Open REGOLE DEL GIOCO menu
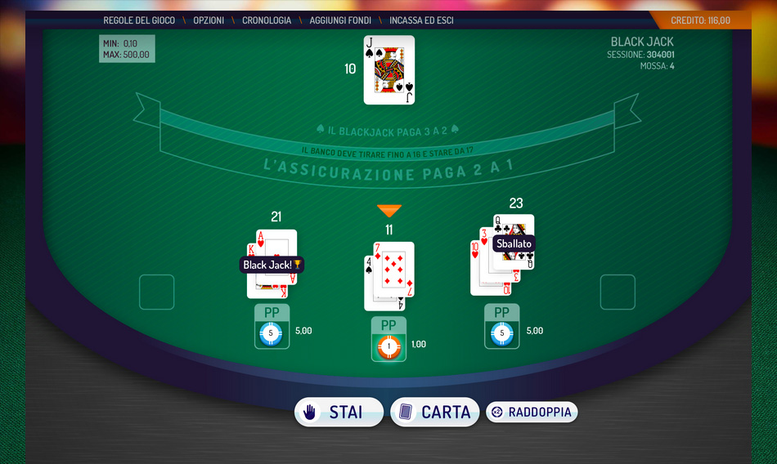 pyautogui.click(x=139, y=20)
